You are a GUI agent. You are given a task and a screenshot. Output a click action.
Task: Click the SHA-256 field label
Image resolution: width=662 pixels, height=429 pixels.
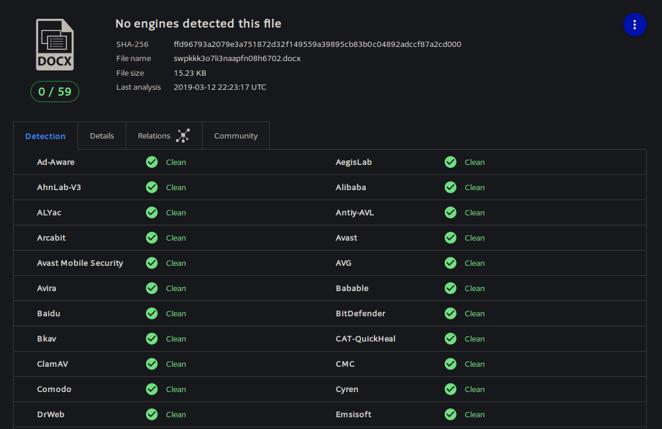click(x=132, y=45)
